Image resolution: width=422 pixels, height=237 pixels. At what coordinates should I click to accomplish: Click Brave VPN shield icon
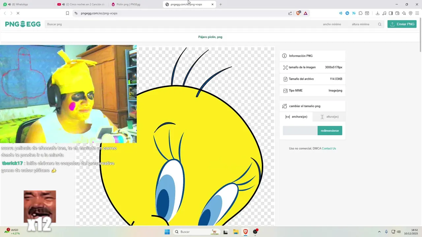tap(410, 13)
